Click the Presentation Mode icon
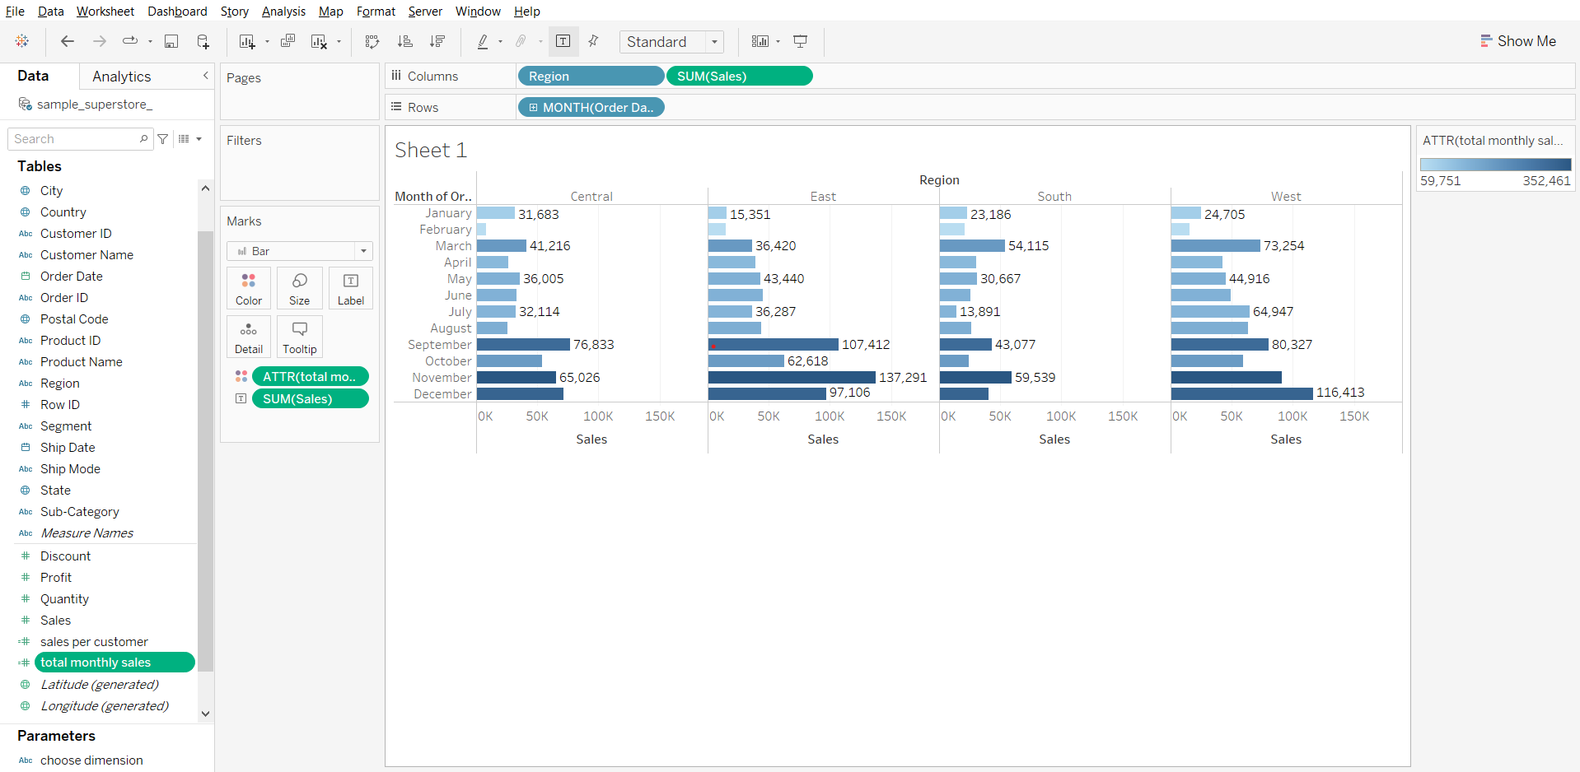 coord(800,41)
